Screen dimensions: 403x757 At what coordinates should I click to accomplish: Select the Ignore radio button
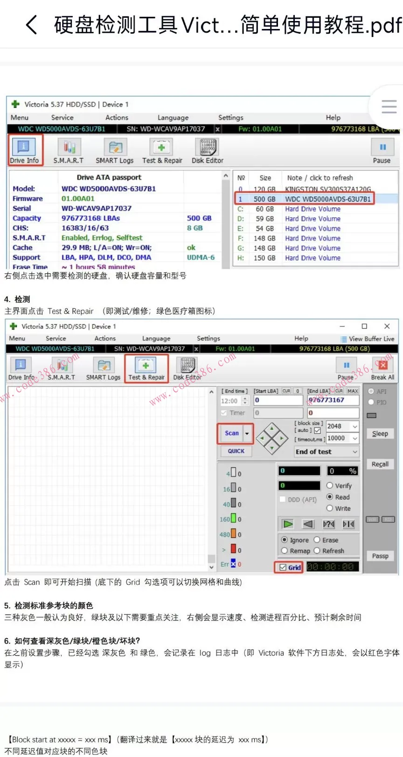(285, 540)
